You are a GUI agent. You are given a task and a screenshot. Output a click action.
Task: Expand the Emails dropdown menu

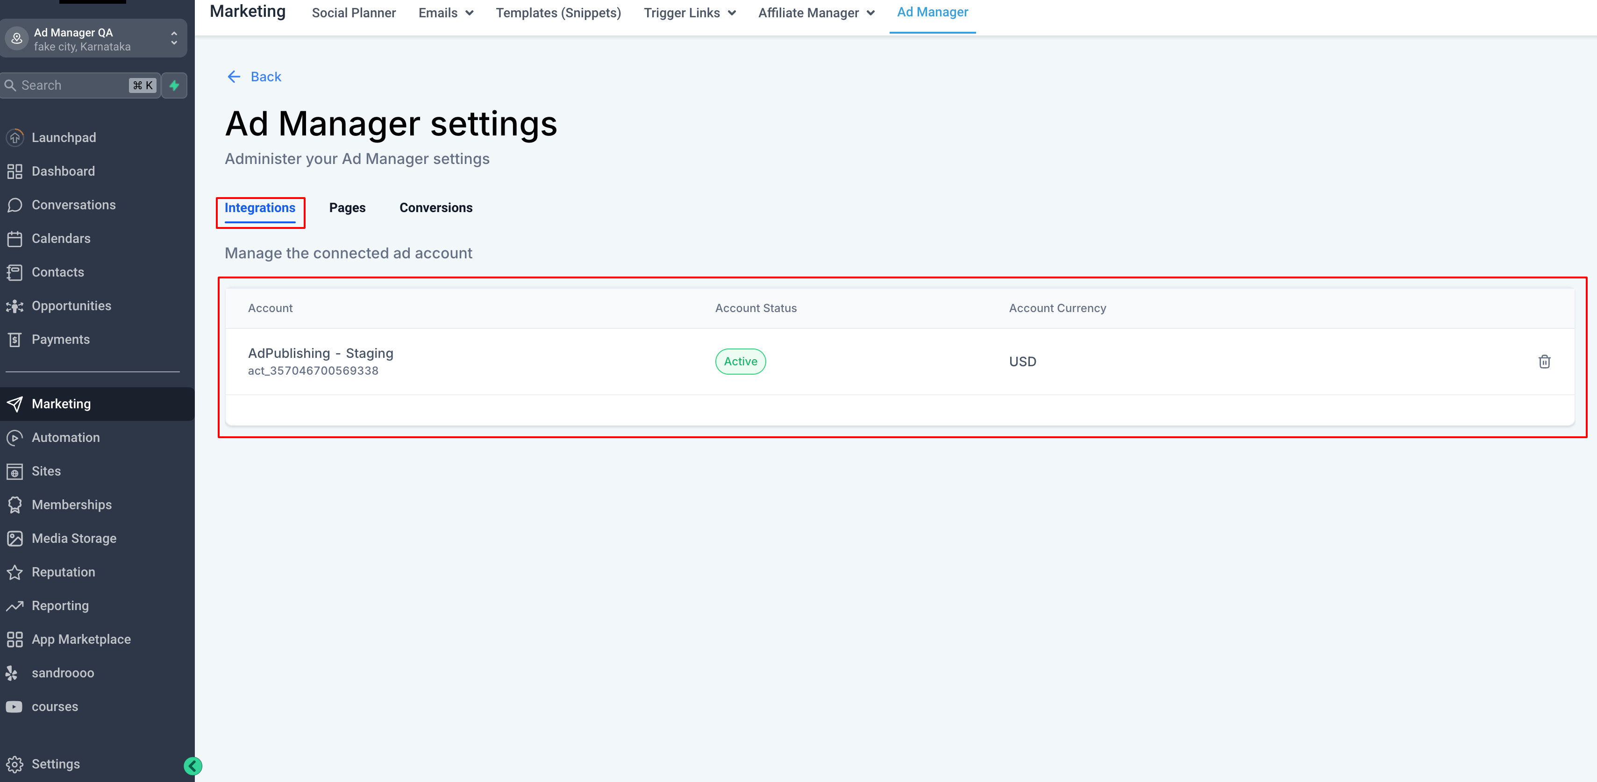point(446,13)
